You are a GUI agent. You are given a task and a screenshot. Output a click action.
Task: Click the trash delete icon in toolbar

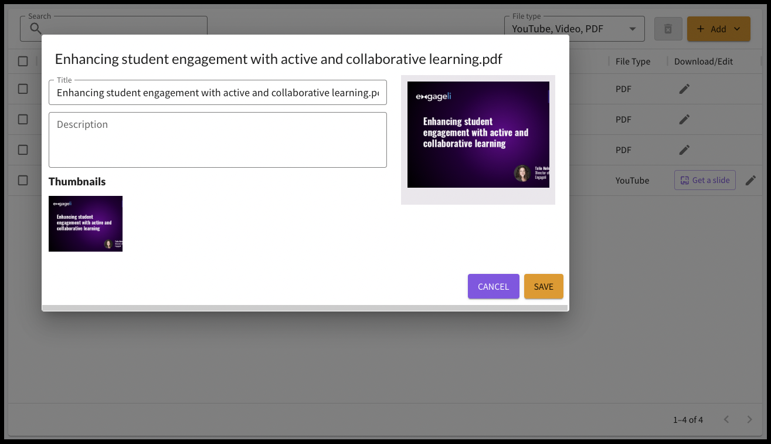(x=668, y=29)
